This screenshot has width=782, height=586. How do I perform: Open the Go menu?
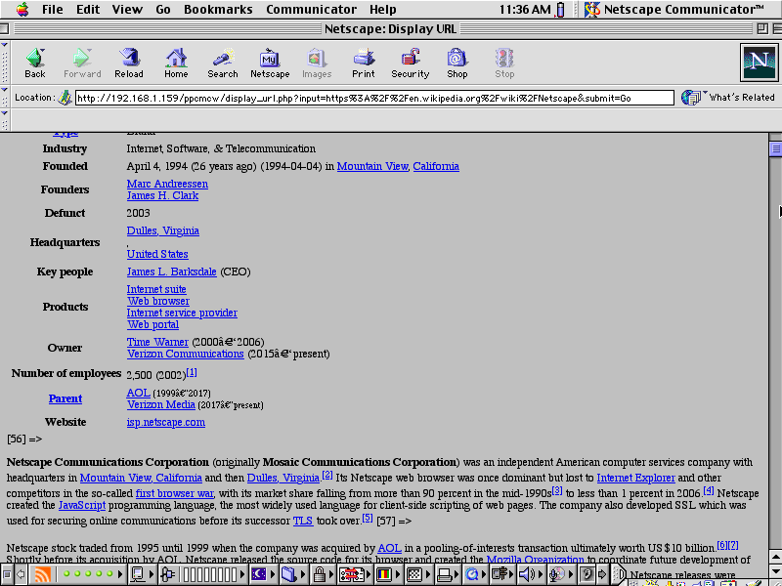[163, 9]
